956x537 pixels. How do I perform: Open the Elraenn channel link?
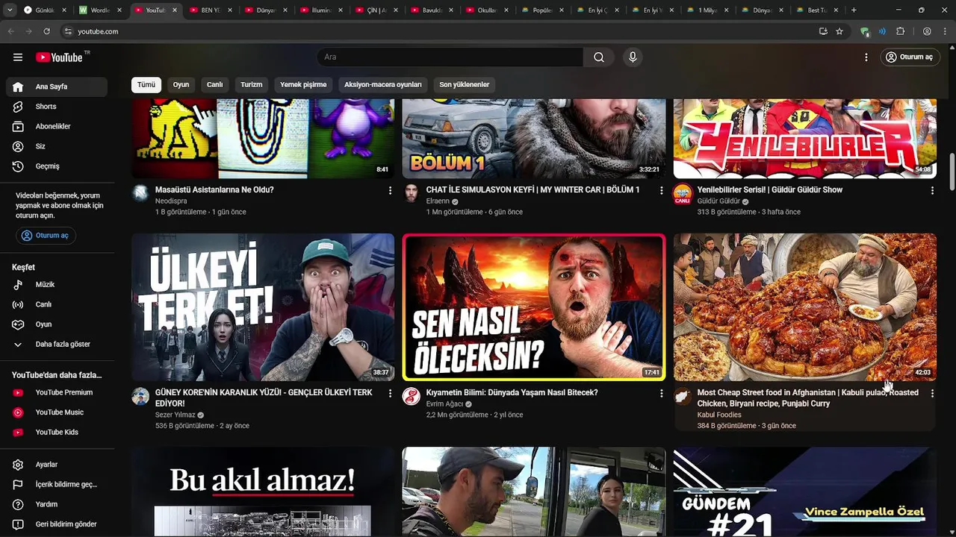click(x=438, y=201)
